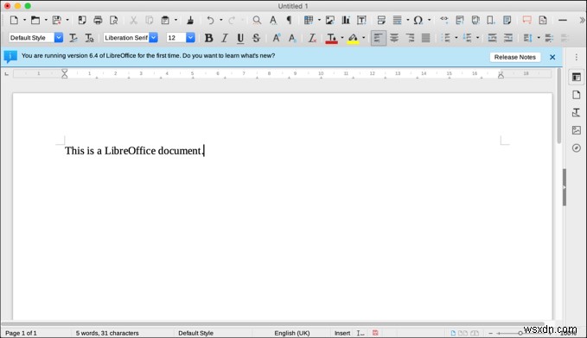This screenshot has width=587, height=338.
Task: Undo the last action
Action: (210, 20)
